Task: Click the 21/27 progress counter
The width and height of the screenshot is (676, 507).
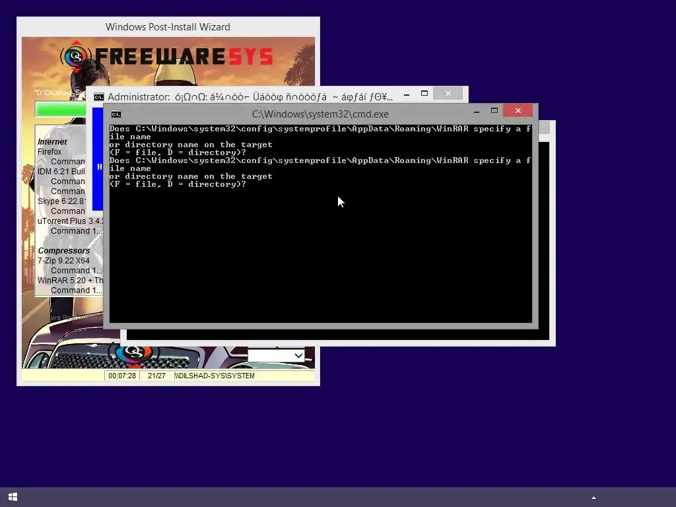Action: (x=156, y=376)
